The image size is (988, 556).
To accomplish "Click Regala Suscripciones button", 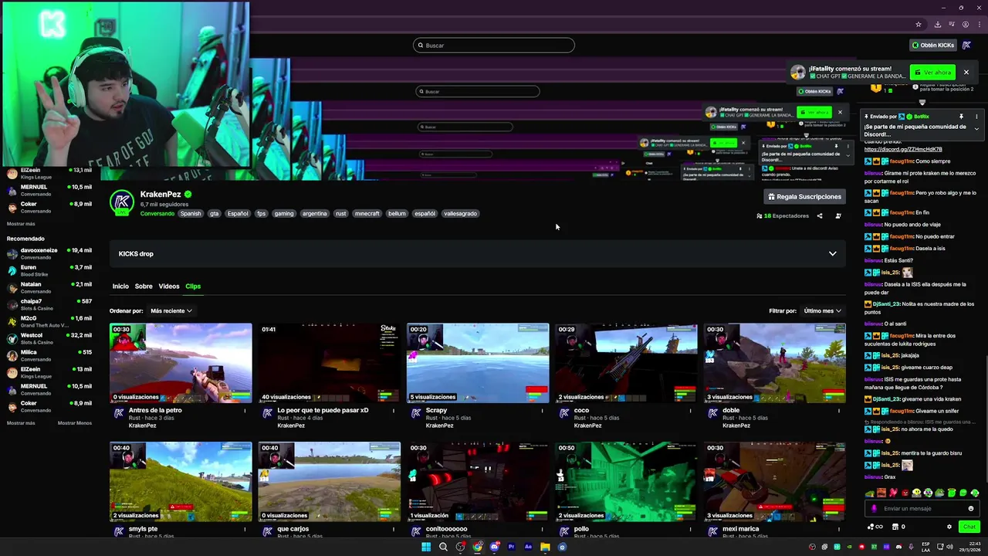I will pos(804,196).
